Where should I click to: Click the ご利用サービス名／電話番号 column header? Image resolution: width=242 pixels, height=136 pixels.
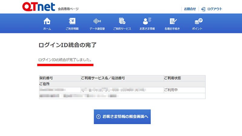coord(103,78)
